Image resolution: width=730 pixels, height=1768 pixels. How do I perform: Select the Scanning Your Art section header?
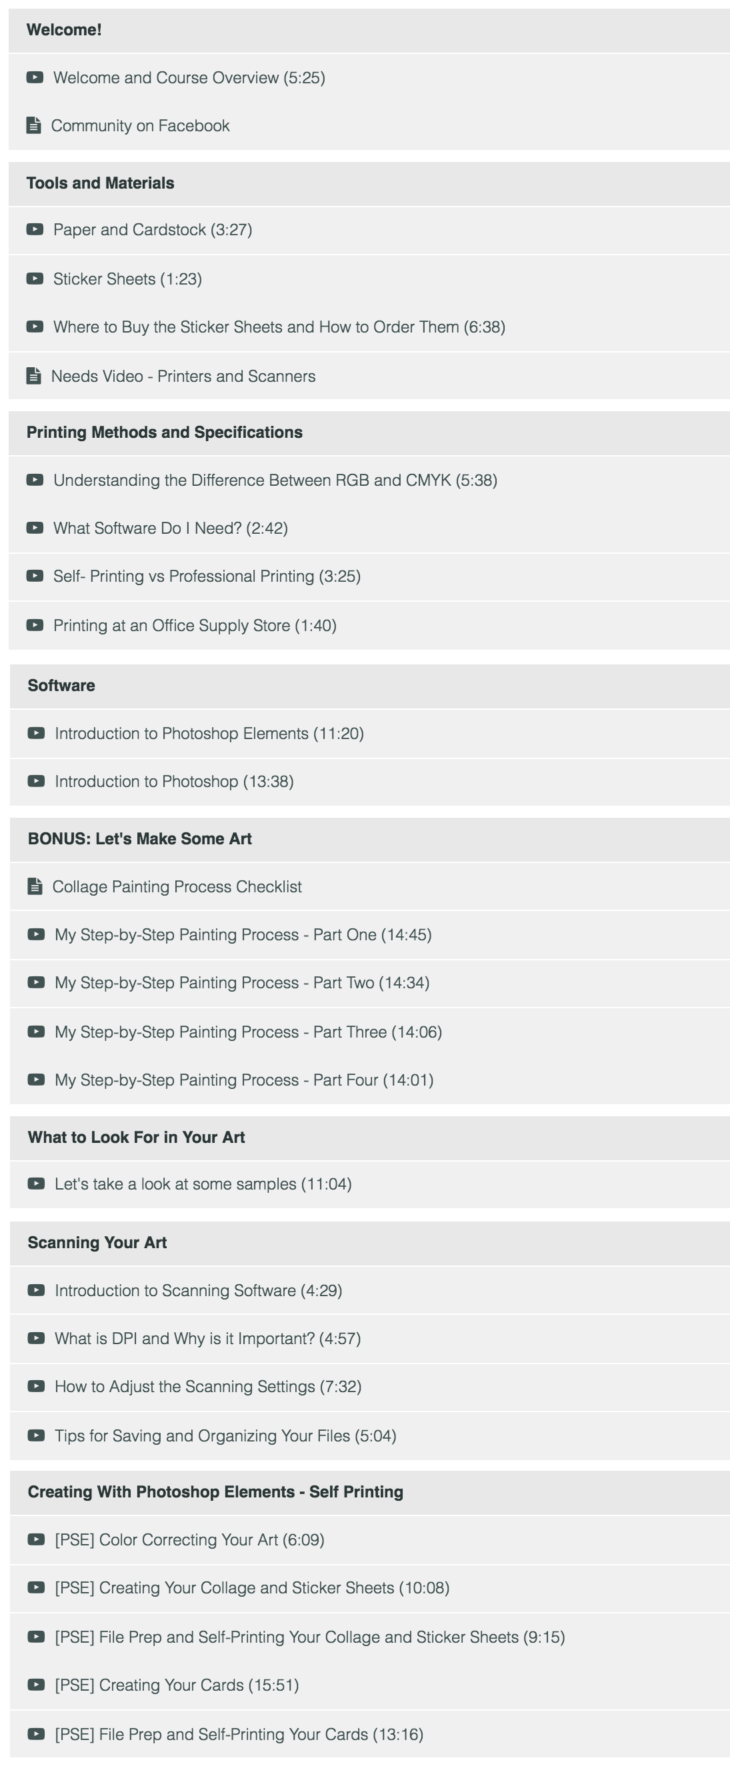point(369,1243)
